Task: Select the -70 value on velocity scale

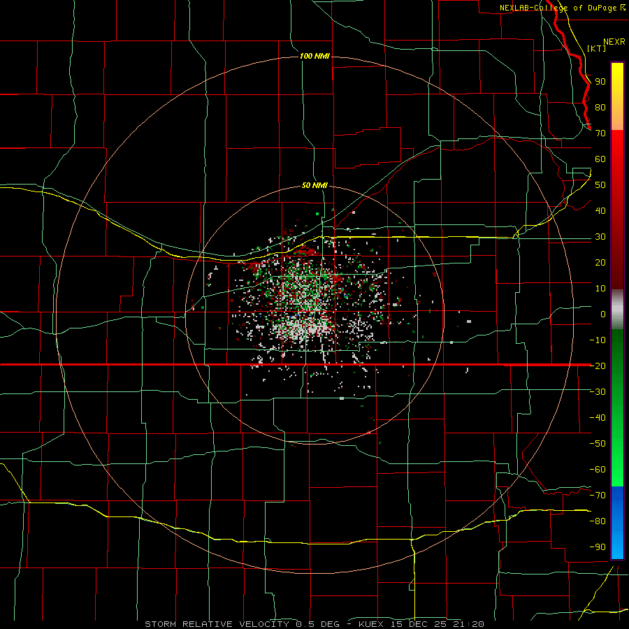Action: tap(598, 495)
